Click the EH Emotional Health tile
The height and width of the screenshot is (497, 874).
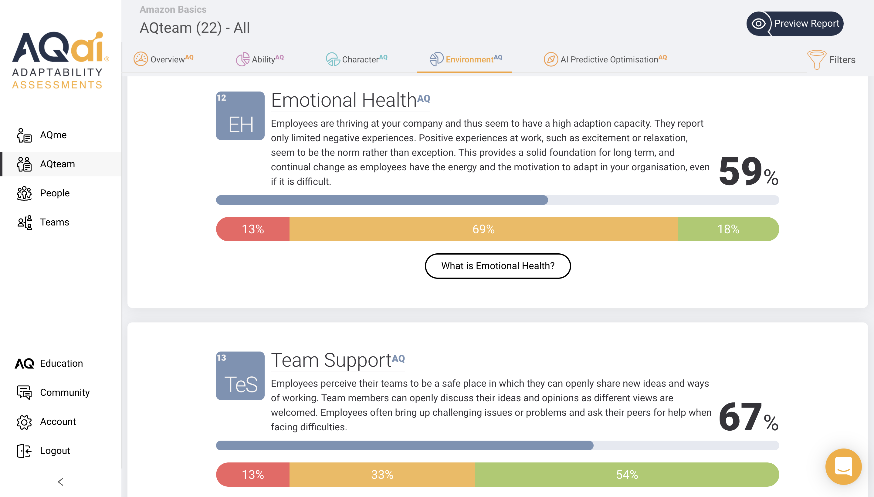(240, 116)
